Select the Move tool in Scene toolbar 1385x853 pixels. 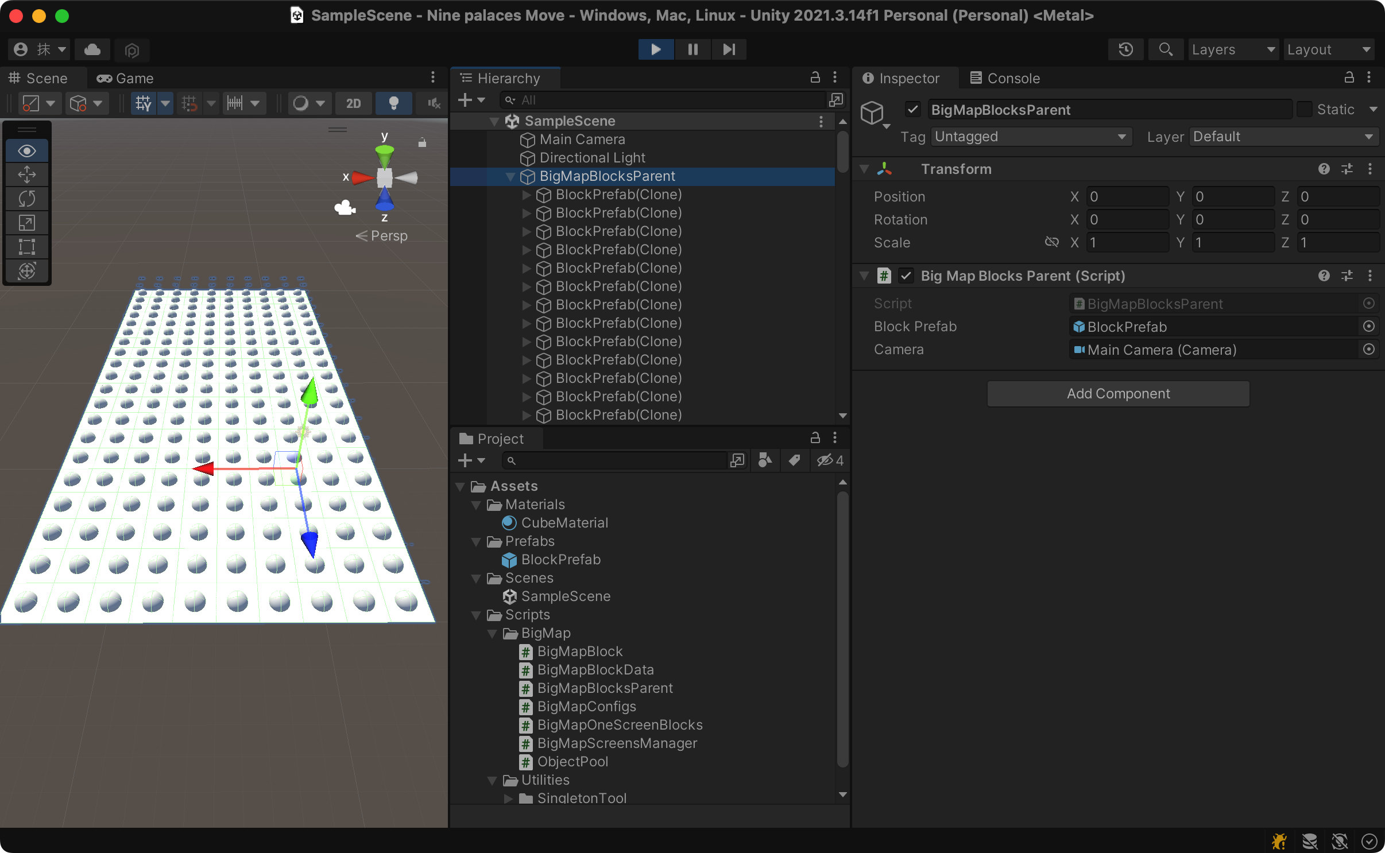(x=27, y=175)
